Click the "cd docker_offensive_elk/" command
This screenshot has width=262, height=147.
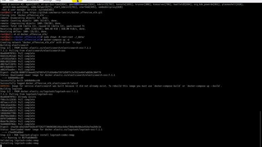coord(32,34)
